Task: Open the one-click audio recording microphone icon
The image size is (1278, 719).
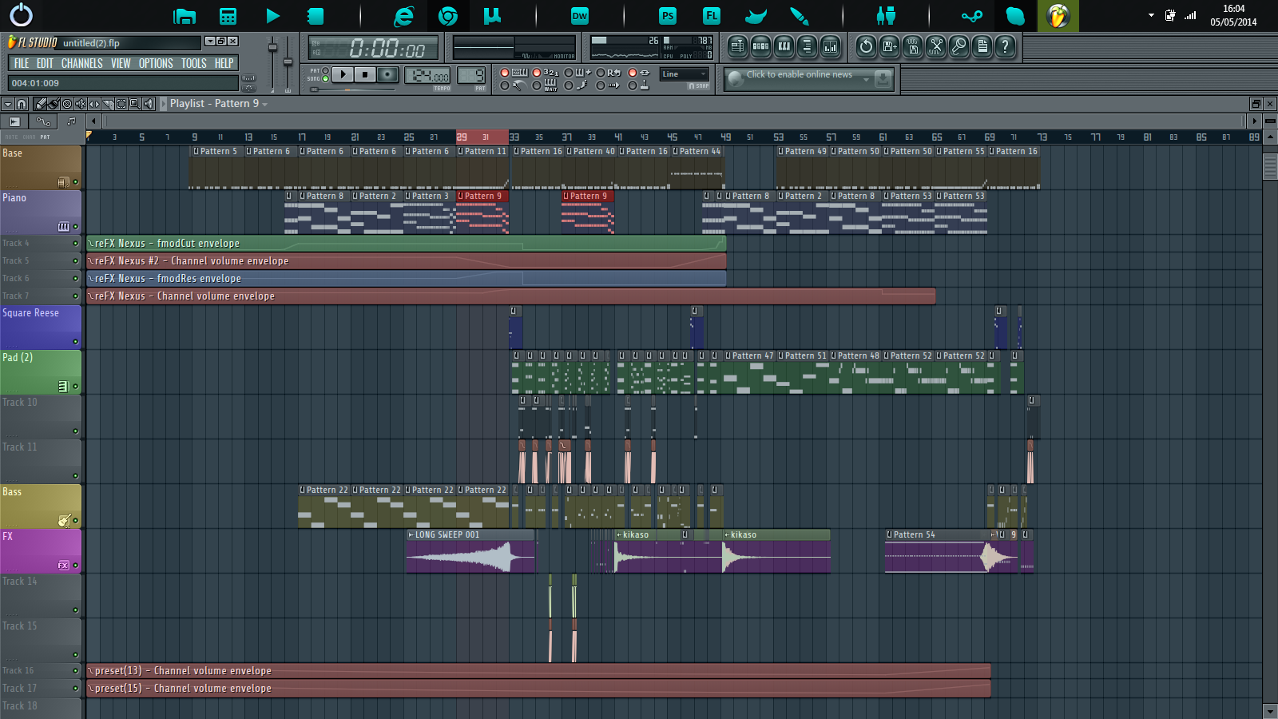Action: pos(958,47)
